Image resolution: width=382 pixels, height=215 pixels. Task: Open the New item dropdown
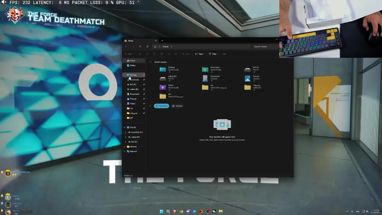[130, 54]
